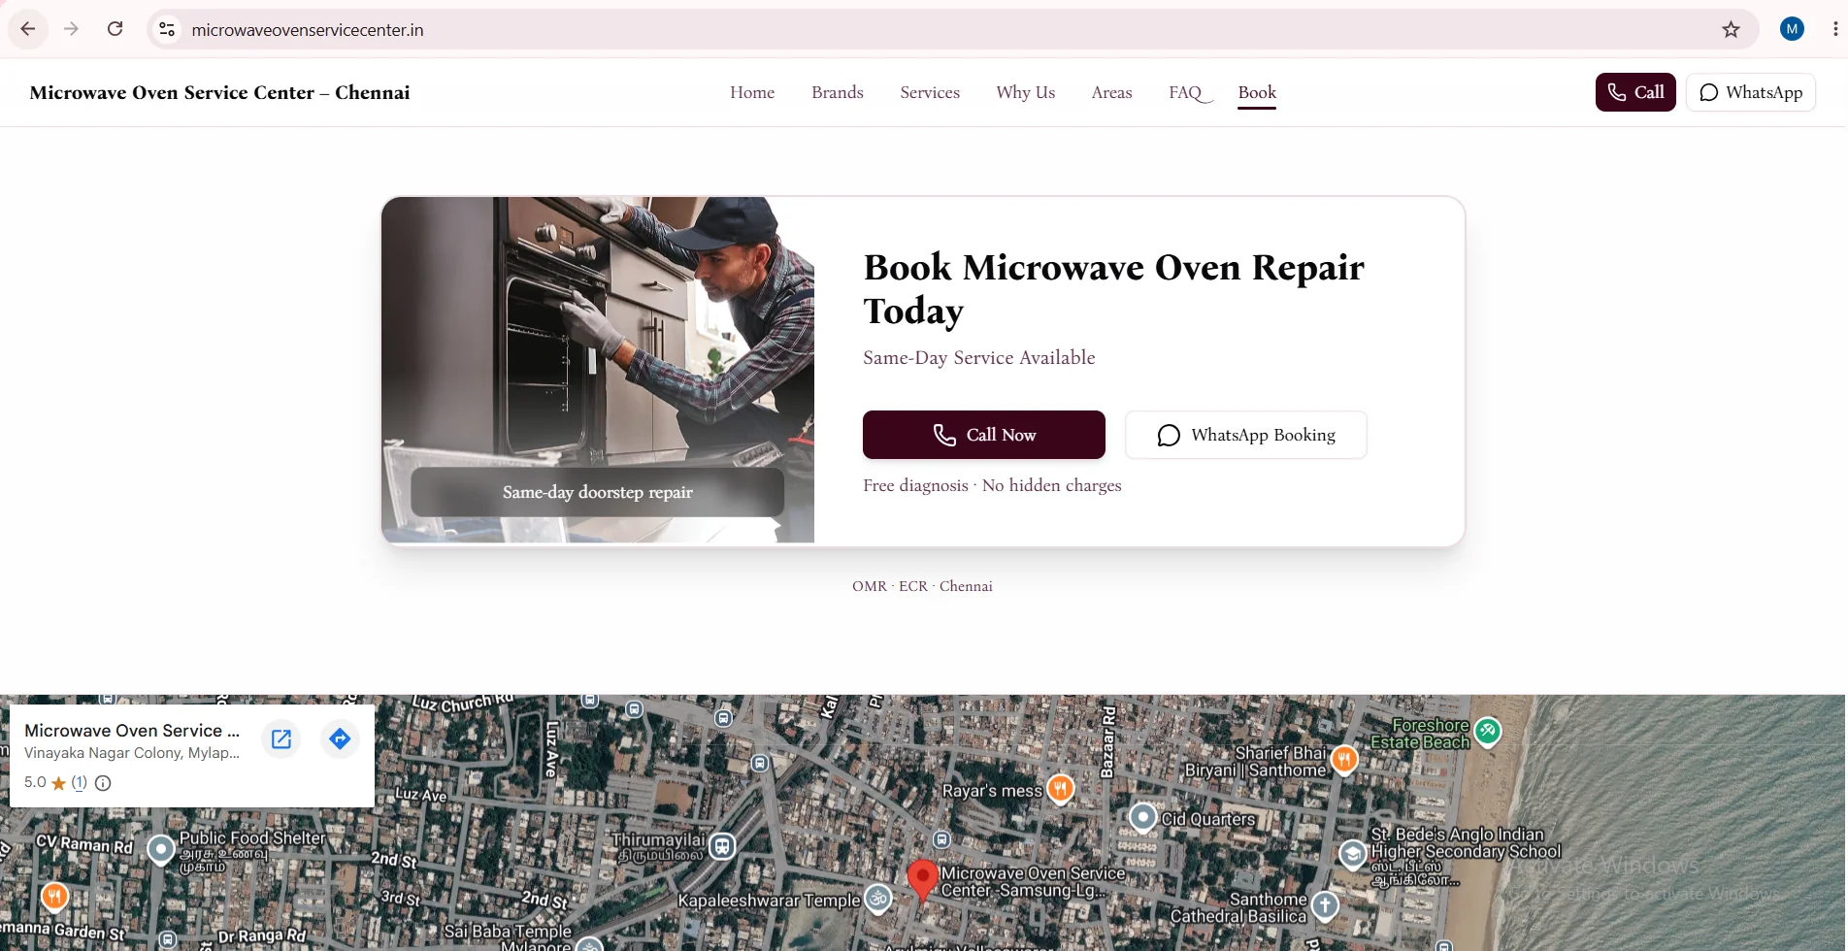This screenshot has height=951, width=1848.
Task: Click the Call Now button
Action: click(x=984, y=435)
